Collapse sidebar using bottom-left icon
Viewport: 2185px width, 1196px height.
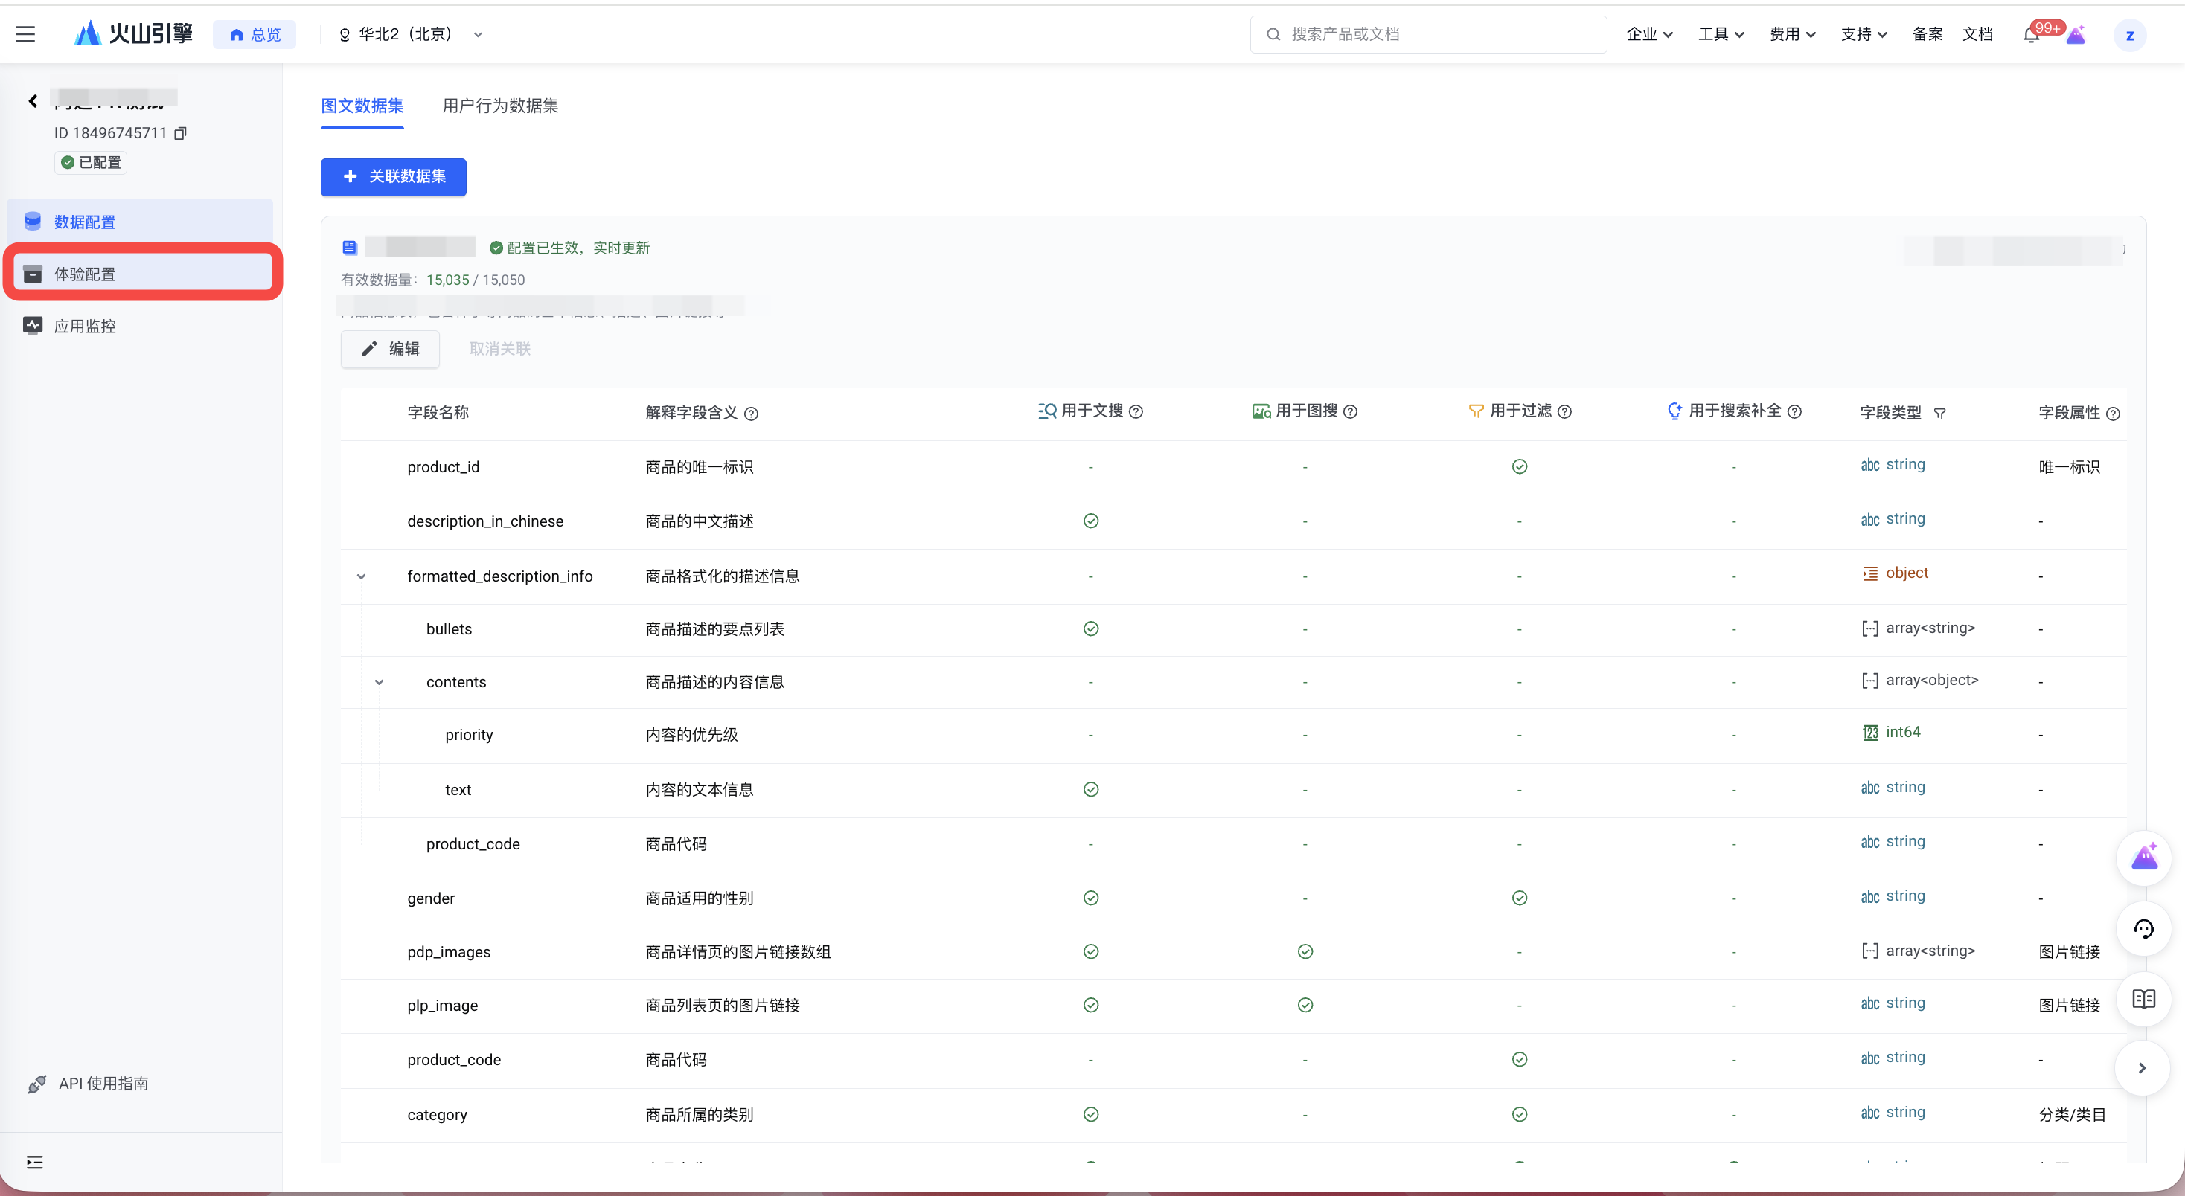pos(34,1162)
